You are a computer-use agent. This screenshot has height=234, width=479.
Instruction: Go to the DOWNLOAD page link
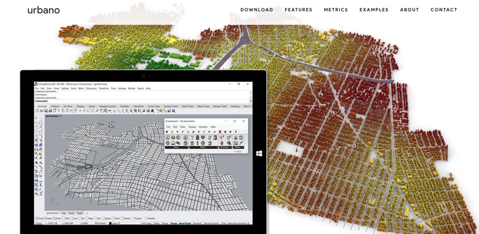(257, 10)
